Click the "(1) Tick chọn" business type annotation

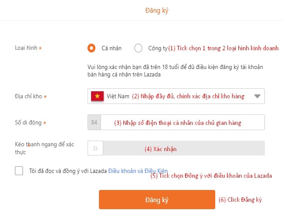click(223, 48)
